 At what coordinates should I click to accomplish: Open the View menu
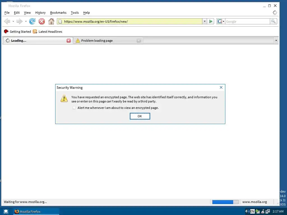pyautogui.click(x=27, y=13)
